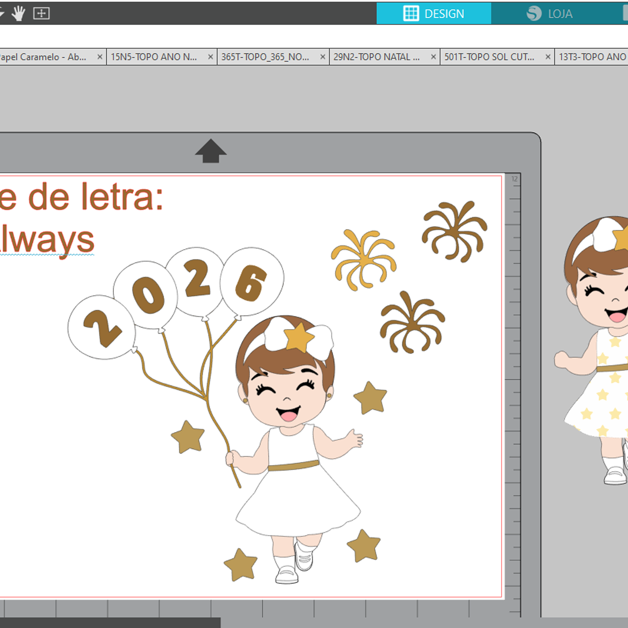
Task: Switch to the 501T-TOPO SOL CUT... document tab
Action: click(x=489, y=57)
